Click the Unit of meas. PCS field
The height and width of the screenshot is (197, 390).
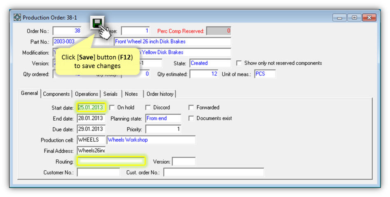coord(265,74)
